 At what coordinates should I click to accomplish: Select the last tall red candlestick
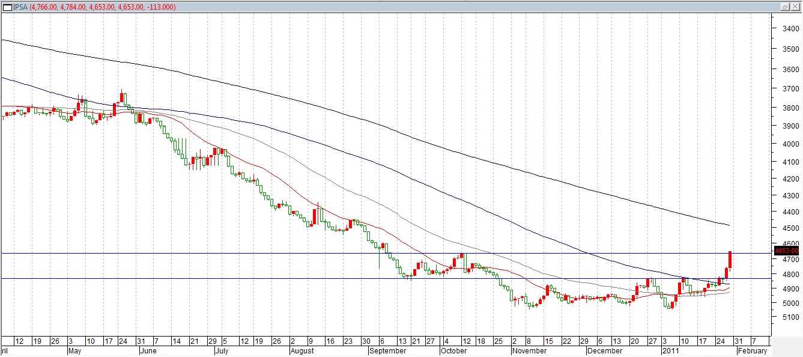[730, 259]
